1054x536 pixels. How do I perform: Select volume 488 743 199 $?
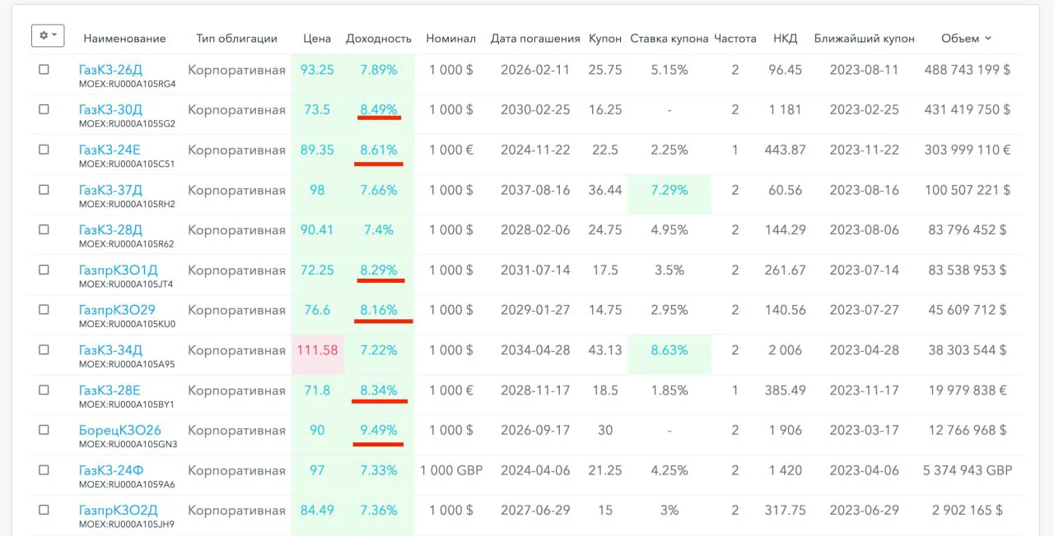pyautogui.click(x=968, y=70)
